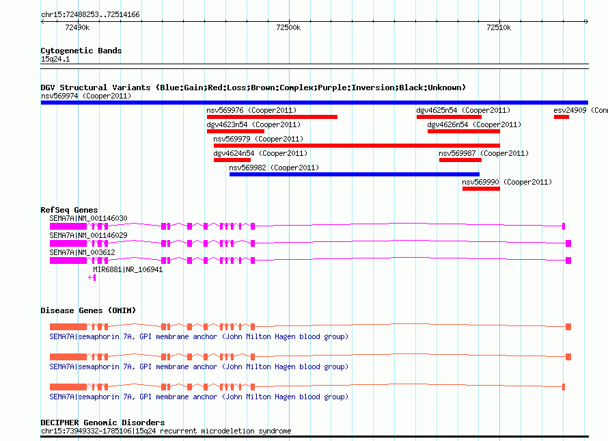Click the nsv569987 red variant bar

[x=460, y=160]
